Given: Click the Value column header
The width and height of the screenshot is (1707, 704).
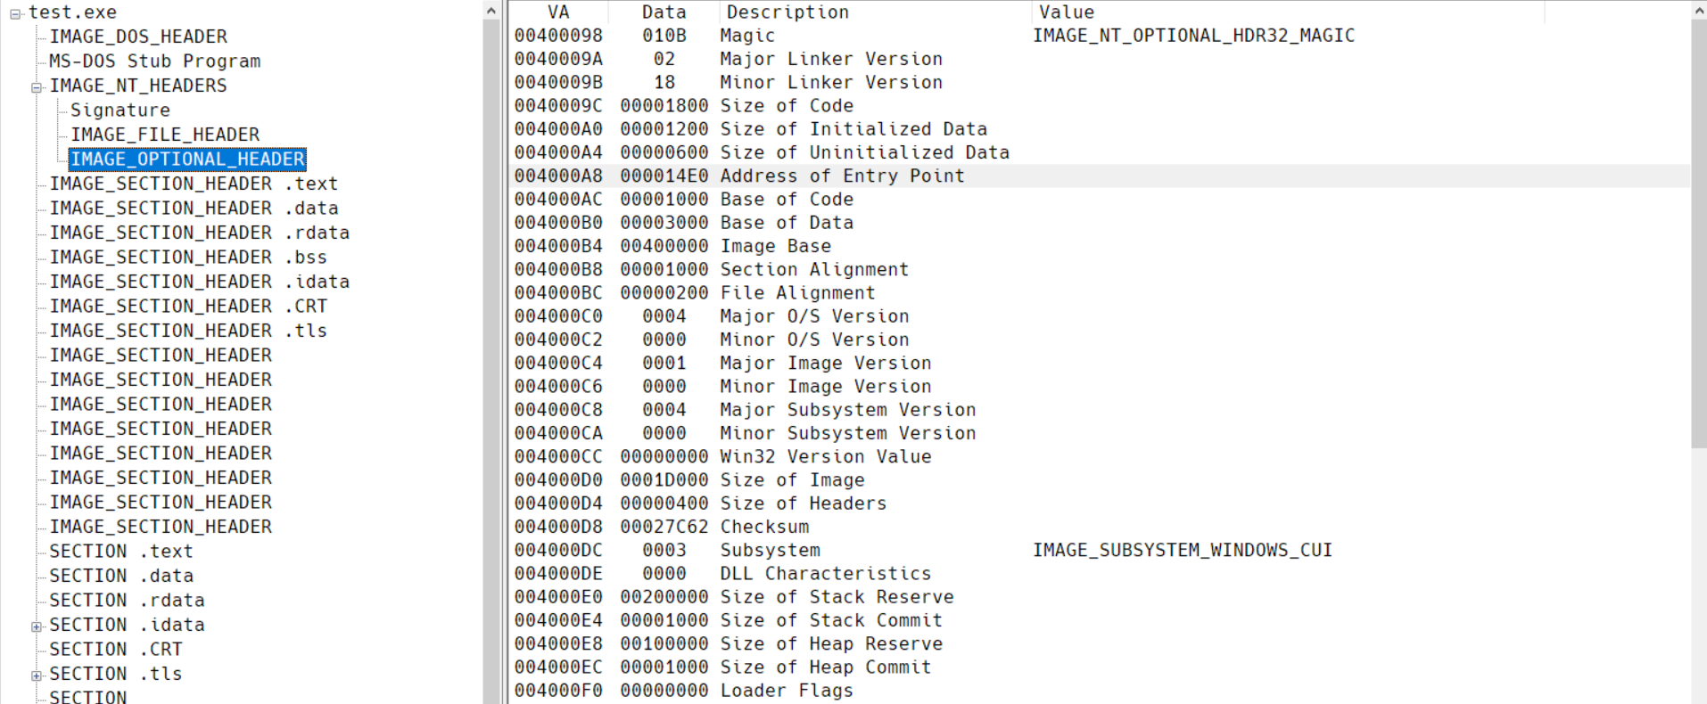Looking at the screenshot, I should [x=1066, y=12].
